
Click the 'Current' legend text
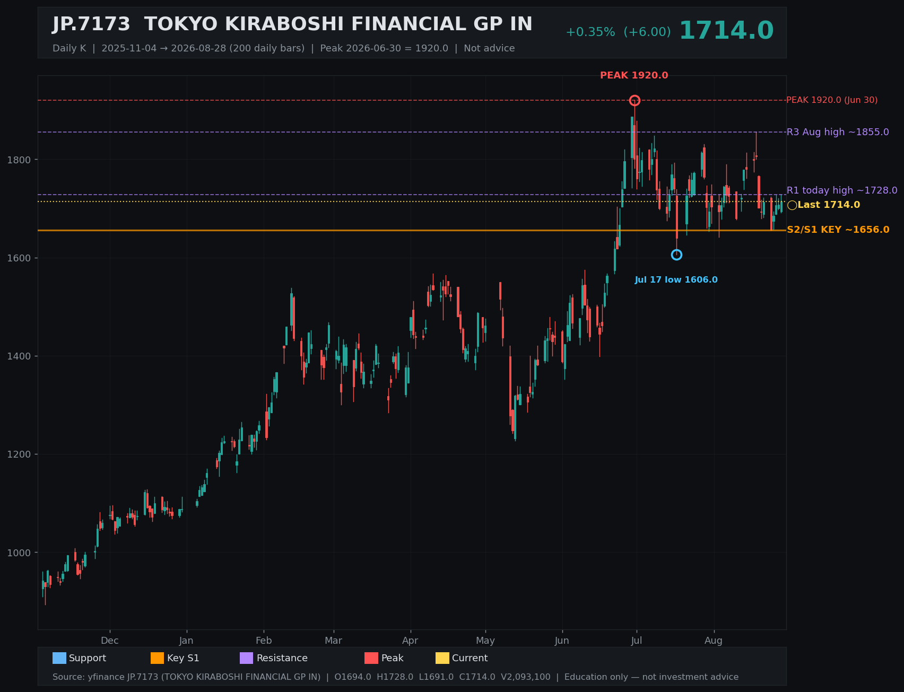[x=470, y=658]
